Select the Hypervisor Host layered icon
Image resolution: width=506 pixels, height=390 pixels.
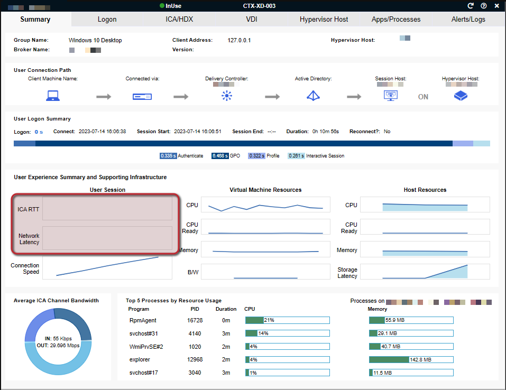click(461, 96)
